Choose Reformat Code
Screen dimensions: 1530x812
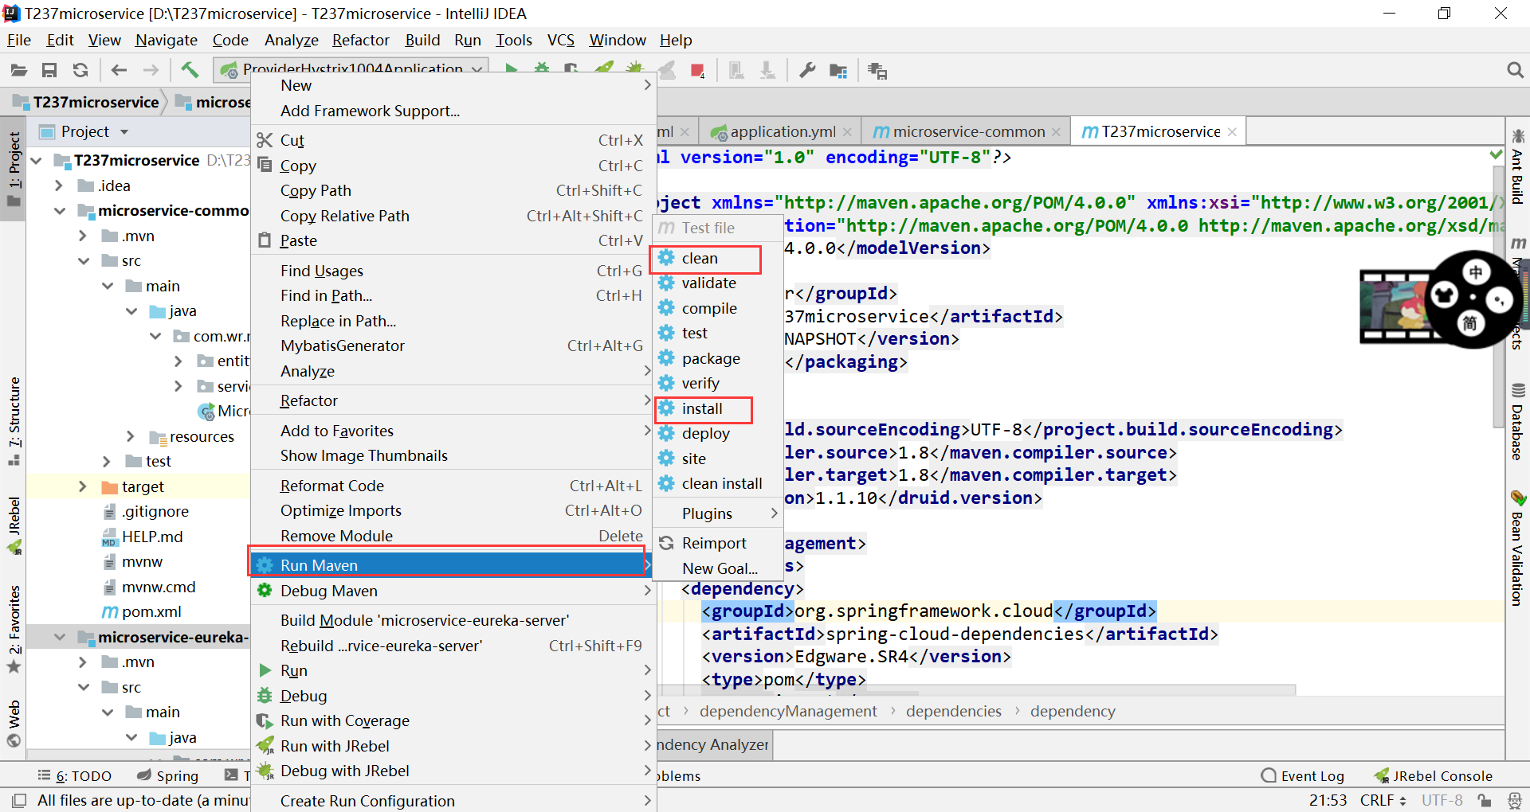[453, 486]
